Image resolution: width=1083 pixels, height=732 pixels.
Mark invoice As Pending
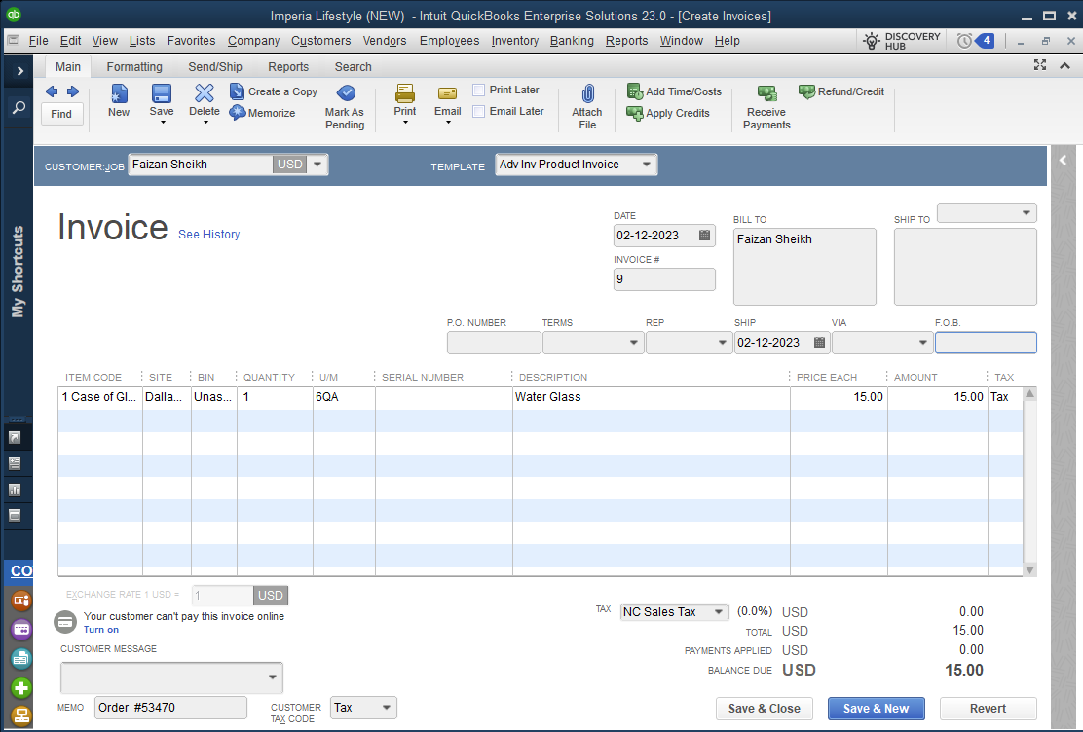pos(345,107)
